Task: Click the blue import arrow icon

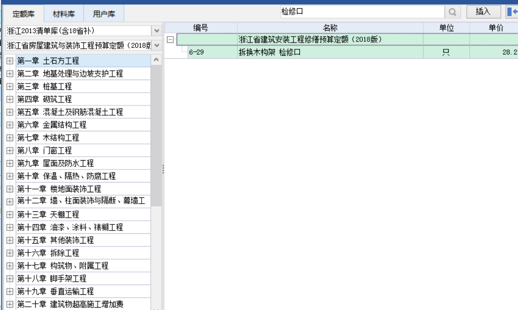Action: (x=512, y=12)
